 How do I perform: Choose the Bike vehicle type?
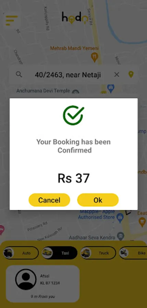(133, 253)
